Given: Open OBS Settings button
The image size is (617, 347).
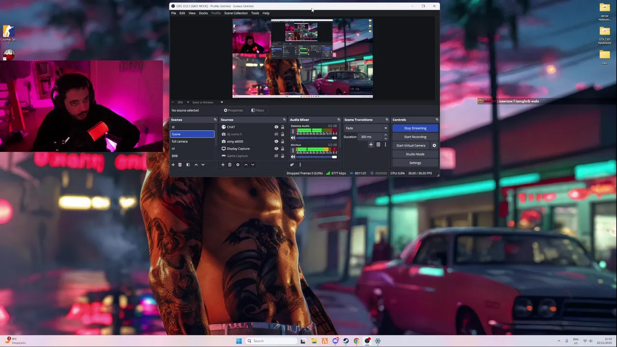Looking at the screenshot, I should click(415, 163).
